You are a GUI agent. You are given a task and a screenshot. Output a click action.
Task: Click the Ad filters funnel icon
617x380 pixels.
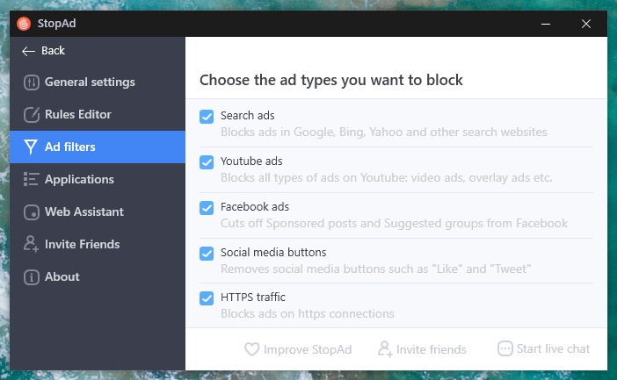click(x=31, y=147)
